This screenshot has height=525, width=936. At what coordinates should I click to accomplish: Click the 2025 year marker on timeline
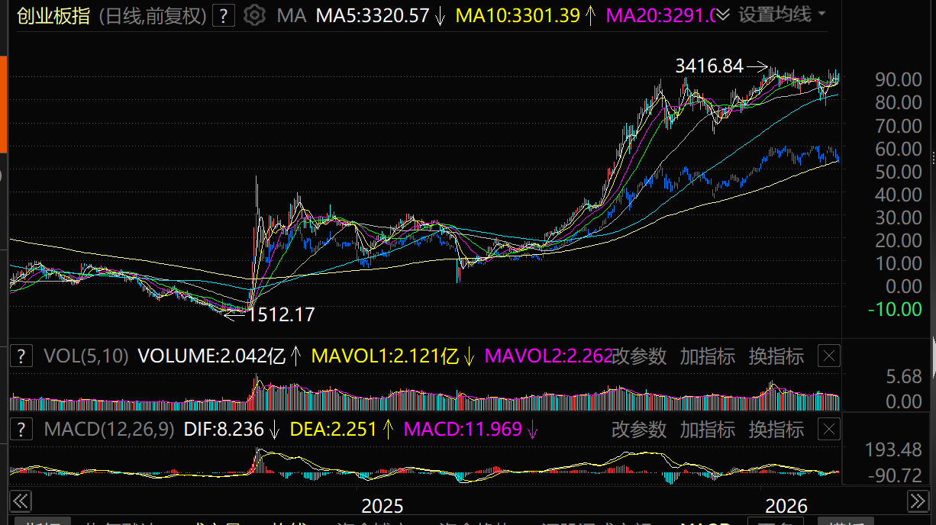pos(382,506)
